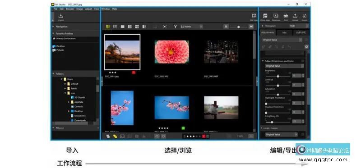Viewport: 361px width, 168px height.
Task: Expand the Albums panel
Action: tap(53, 128)
